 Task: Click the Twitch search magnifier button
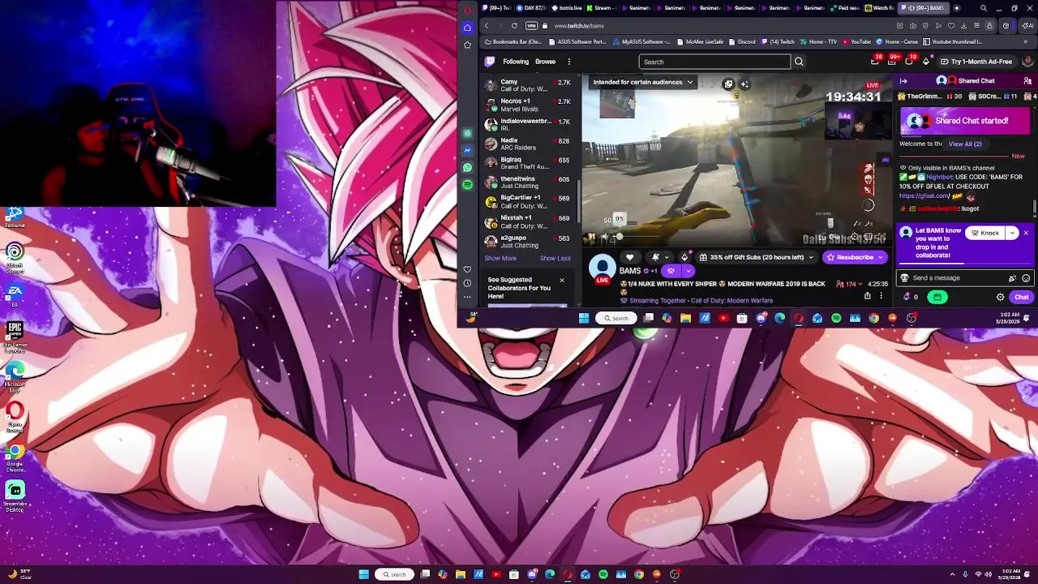[x=799, y=62]
